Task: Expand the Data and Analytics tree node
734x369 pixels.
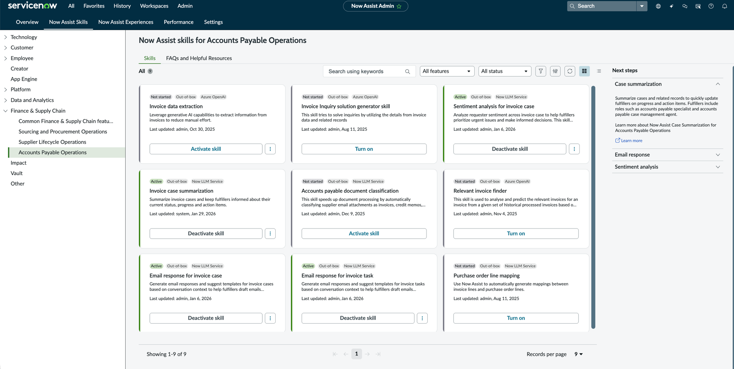Action: click(5, 100)
